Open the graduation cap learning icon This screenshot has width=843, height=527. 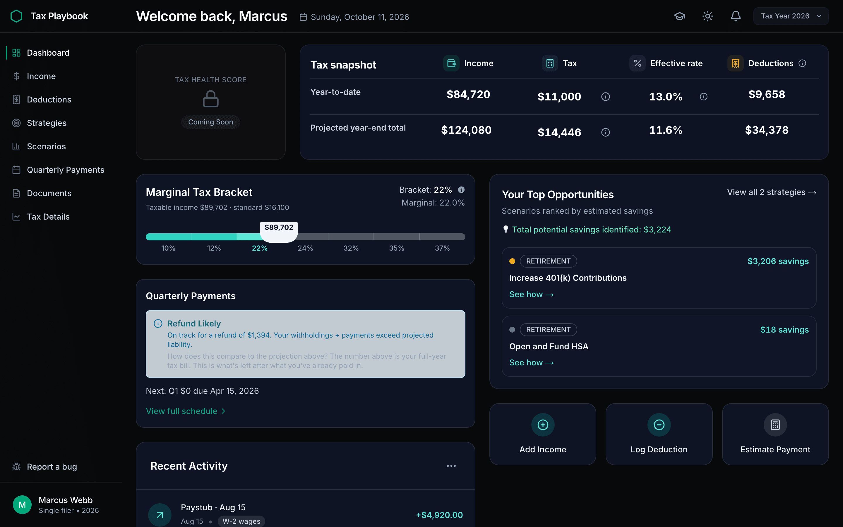click(680, 16)
